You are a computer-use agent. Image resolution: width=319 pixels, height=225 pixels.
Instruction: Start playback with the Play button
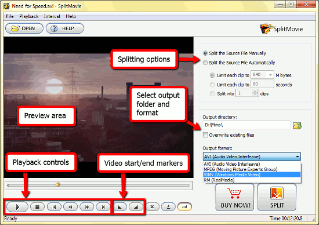(17, 207)
